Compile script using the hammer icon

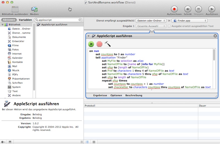tap(108, 44)
